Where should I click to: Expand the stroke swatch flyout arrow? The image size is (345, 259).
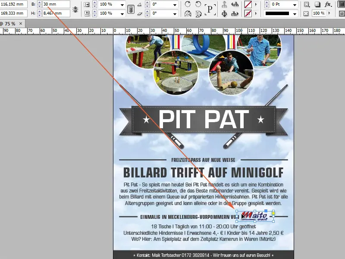point(256,14)
